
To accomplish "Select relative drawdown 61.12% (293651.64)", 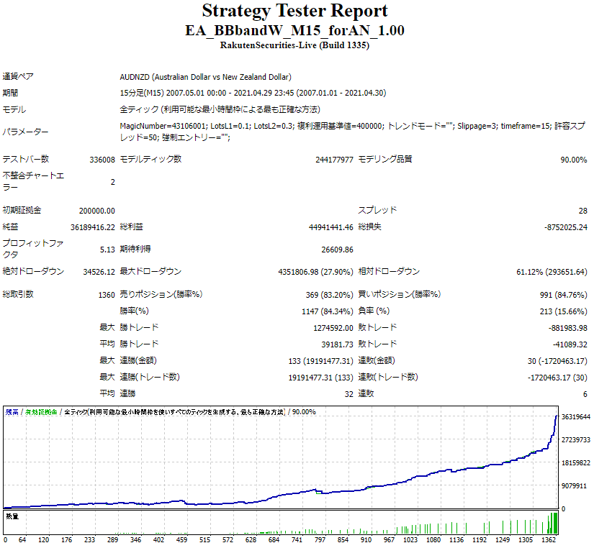I will point(552,272).
